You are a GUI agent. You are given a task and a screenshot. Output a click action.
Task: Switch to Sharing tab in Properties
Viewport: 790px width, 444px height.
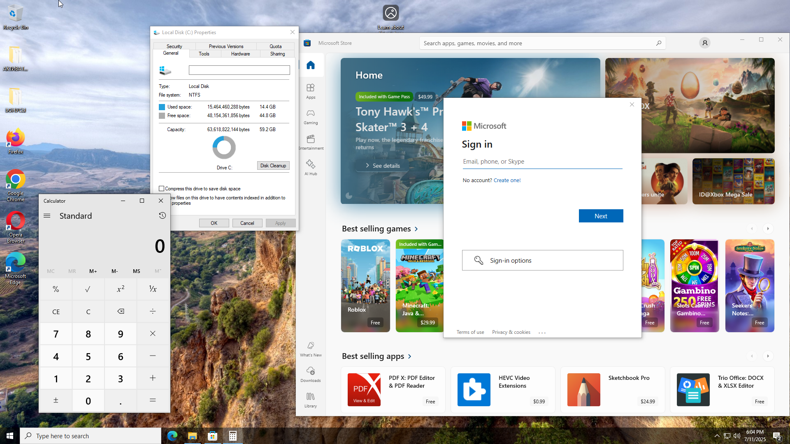277,54
